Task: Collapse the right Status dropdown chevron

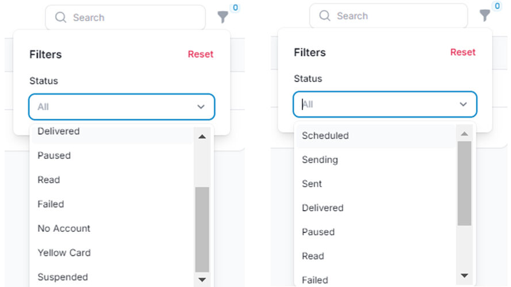Action: click(x=463, y=104)
